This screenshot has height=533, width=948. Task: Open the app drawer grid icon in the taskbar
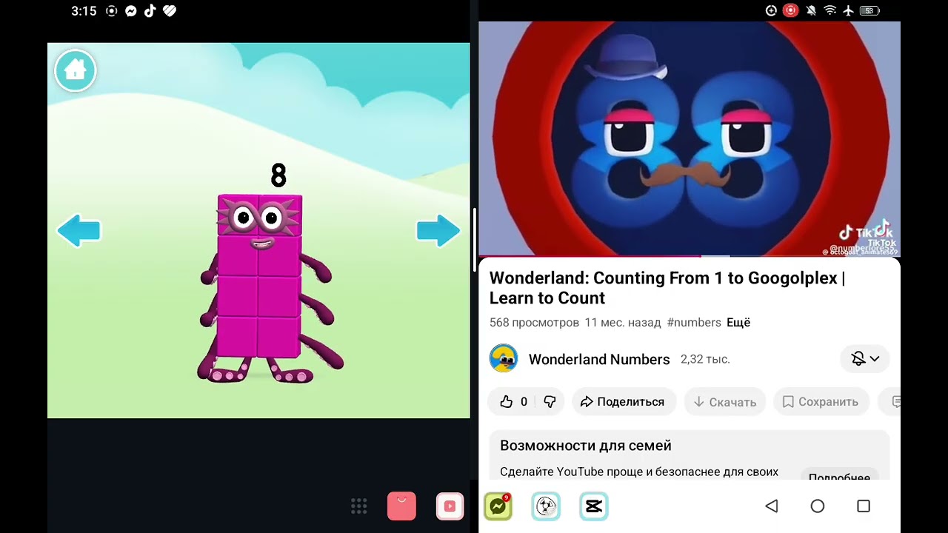click(x=359, y=506)
